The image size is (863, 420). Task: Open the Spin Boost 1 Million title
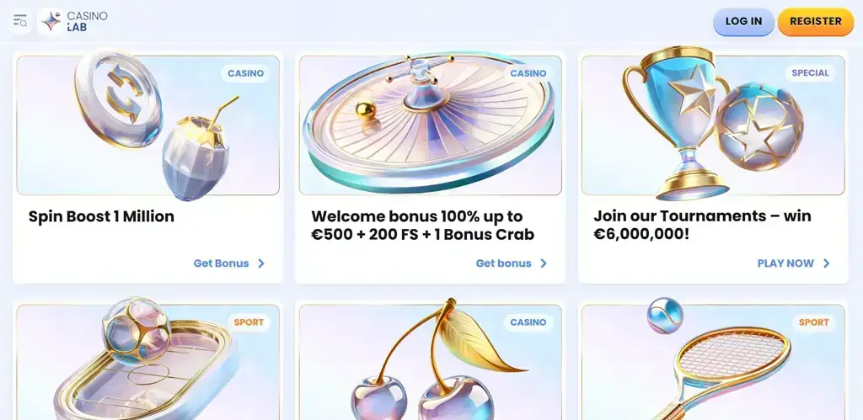101,216
